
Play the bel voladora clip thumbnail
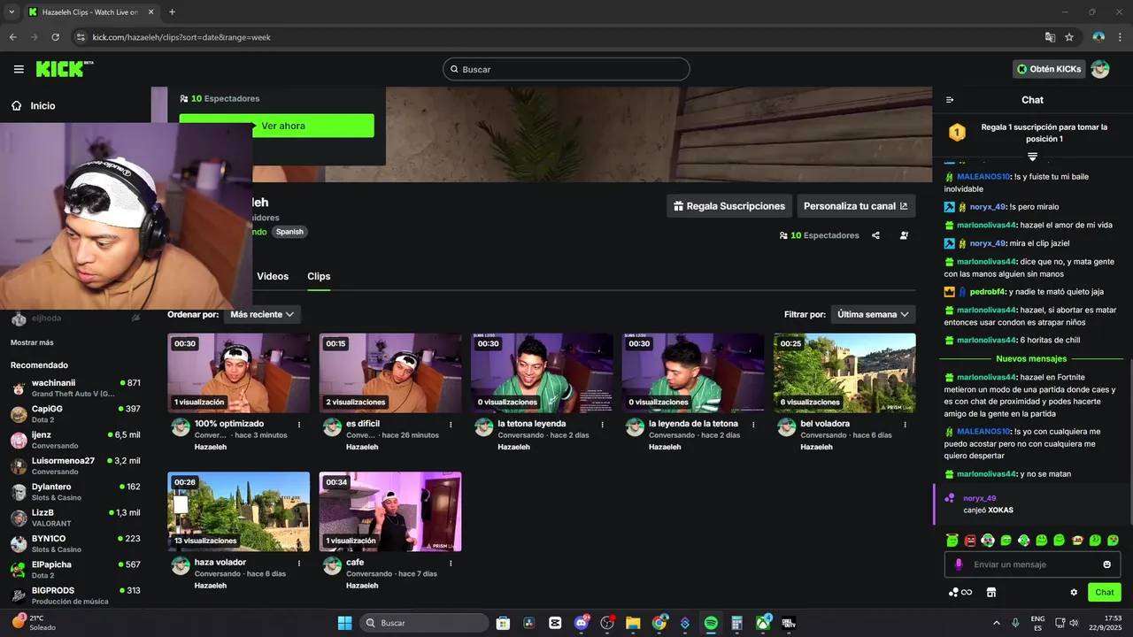(844, 372)
